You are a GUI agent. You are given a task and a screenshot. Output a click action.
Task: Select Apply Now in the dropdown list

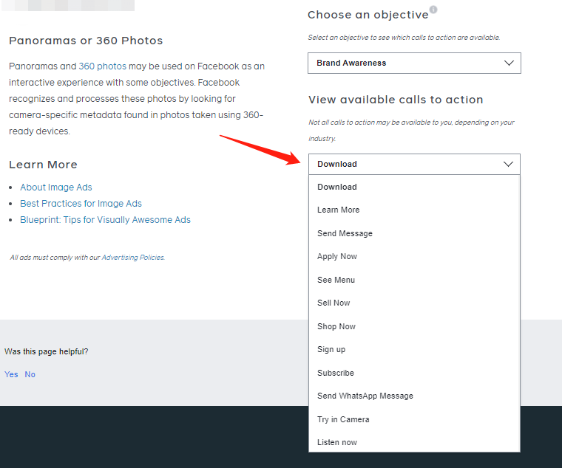click(x=337, y=256)
